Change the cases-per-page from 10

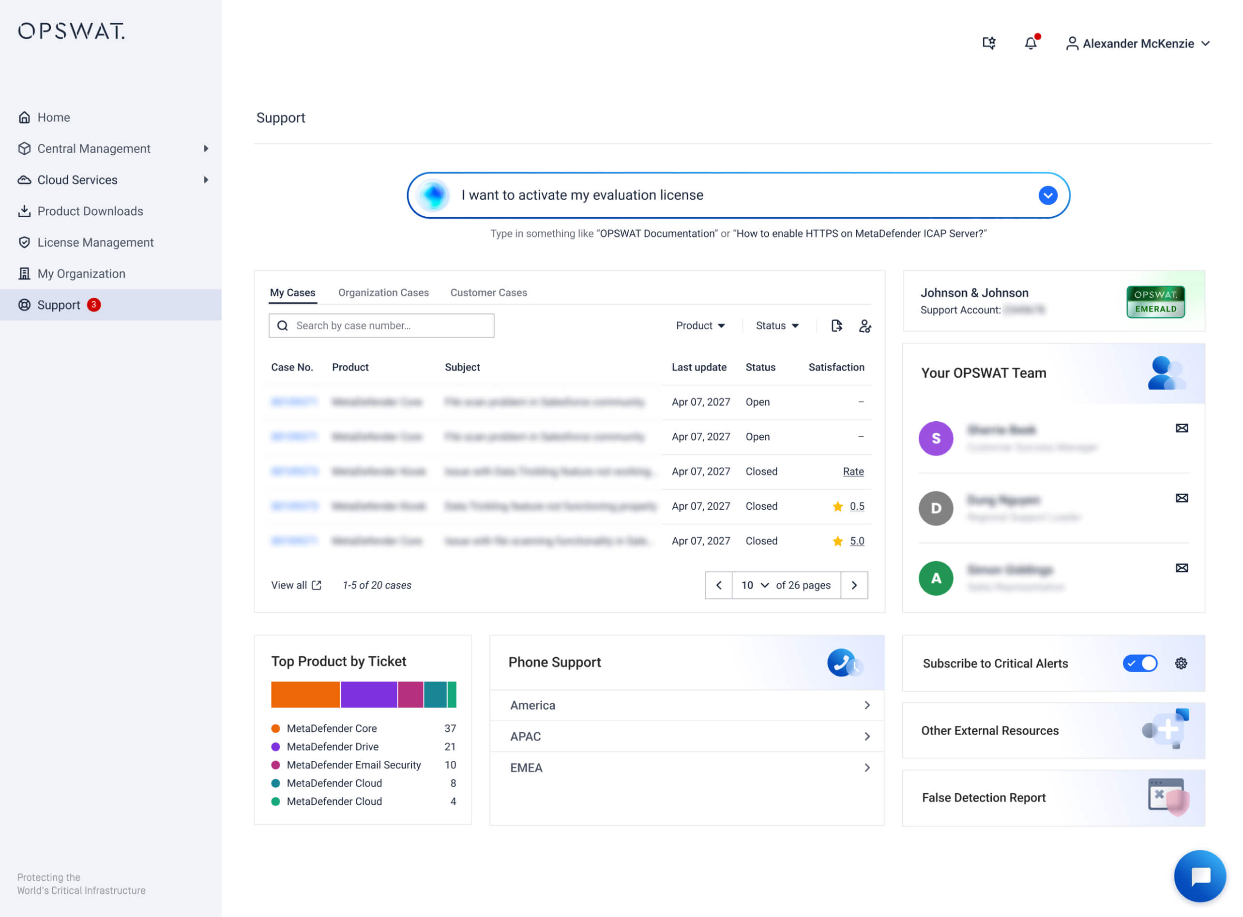point(754,585)
